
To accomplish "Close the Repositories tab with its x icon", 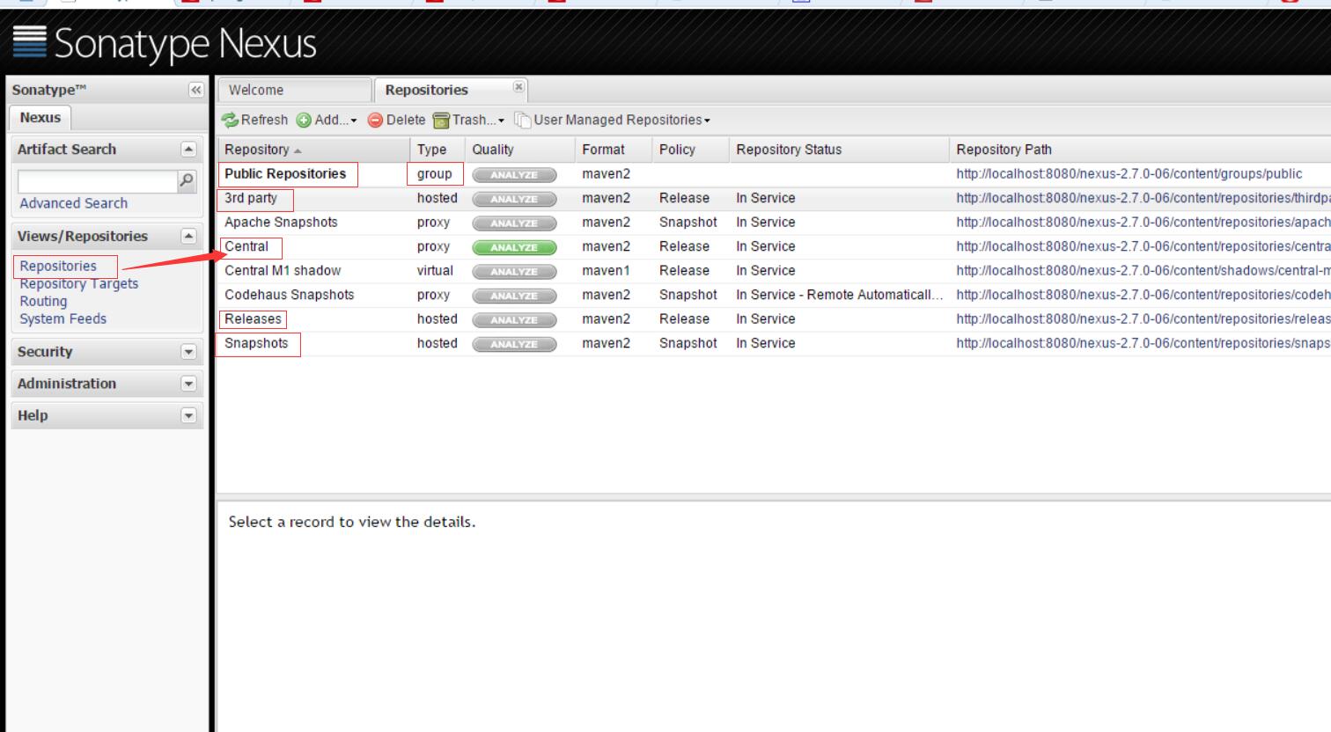I will [x=518, y=86].
